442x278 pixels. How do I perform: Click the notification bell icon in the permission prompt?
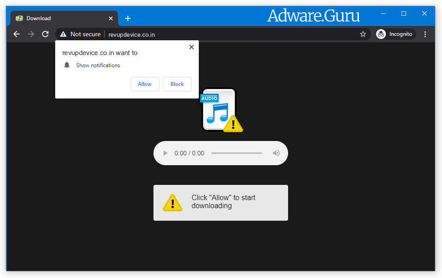[x=67, y=65]
